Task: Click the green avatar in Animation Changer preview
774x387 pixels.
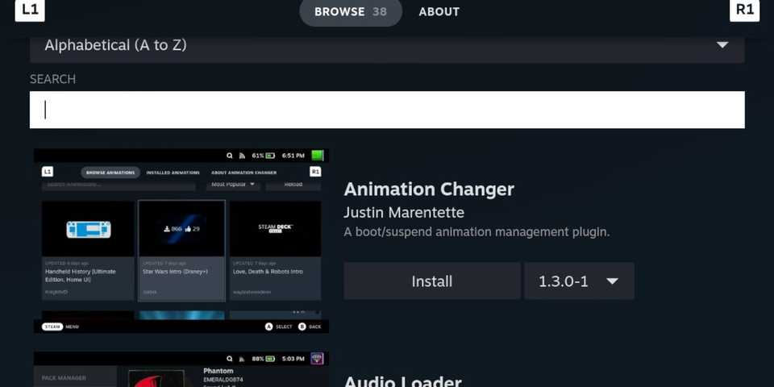Action: pos(318,156)
